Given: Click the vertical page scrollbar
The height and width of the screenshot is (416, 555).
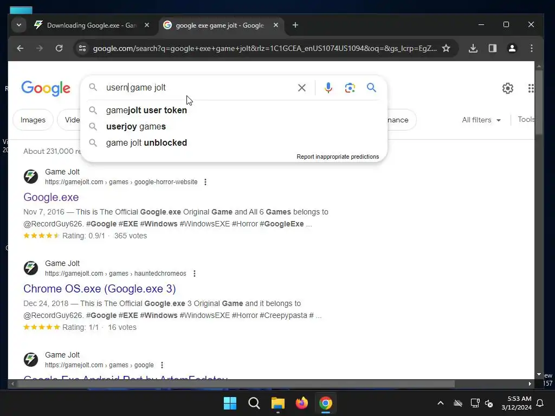Looking at the screenshot, I should coord(539,102).
